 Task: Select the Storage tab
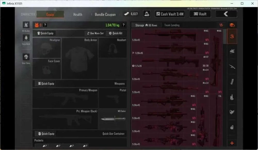(x=146, y=25)
